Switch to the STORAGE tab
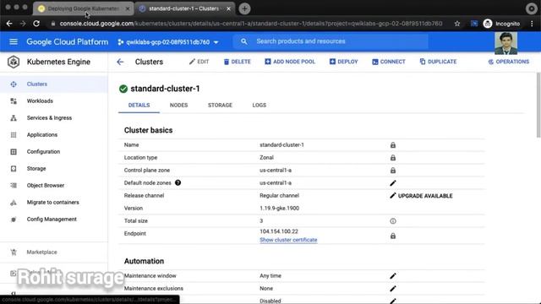The width and height of the screenshot is (541, 304). coord(220,105)
